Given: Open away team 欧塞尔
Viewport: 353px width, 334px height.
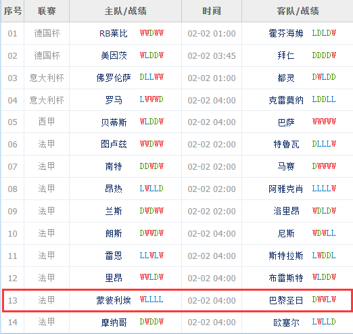Looking at the screenshot, I should click(x=286, y=323).
